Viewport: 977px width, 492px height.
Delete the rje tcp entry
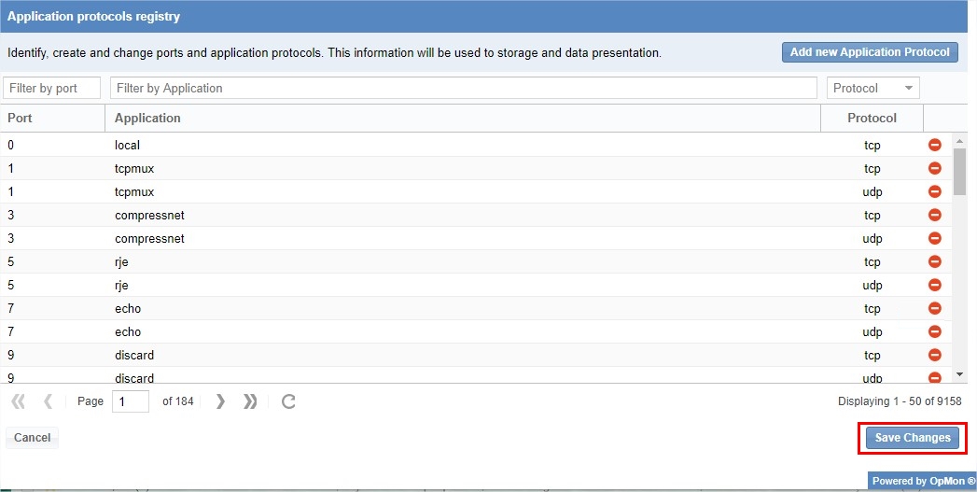934,261
